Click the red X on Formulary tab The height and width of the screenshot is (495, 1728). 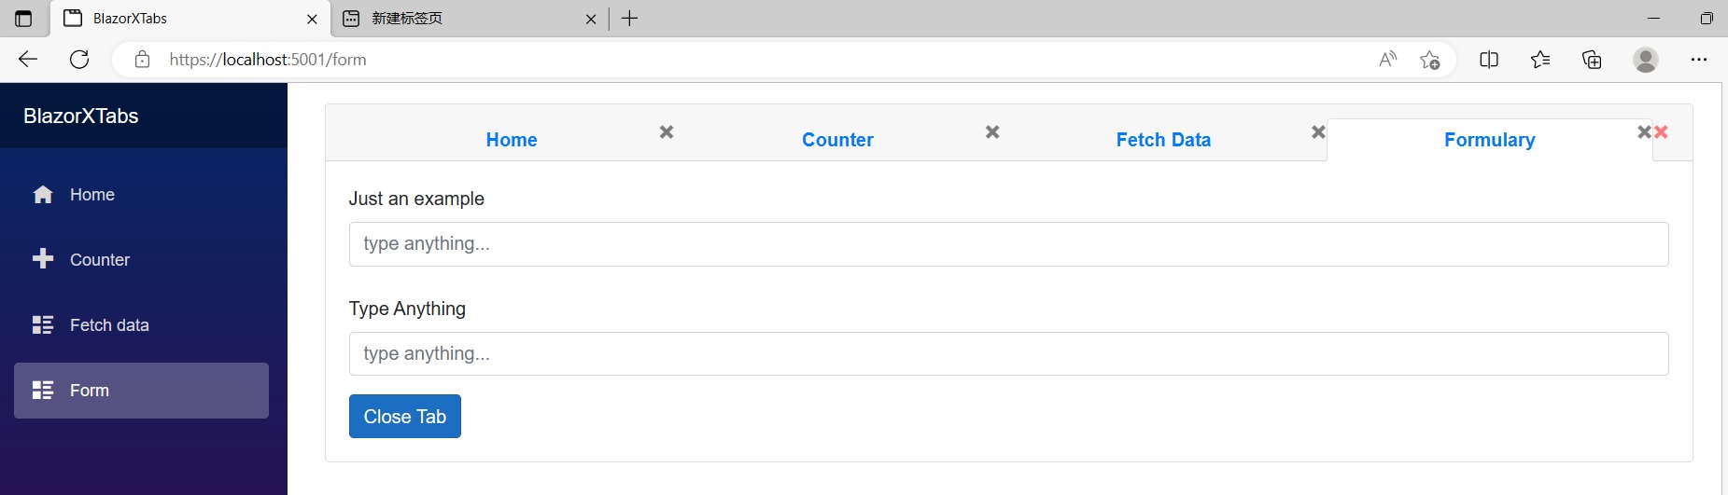pyautogui.click(x=1661, y=132)
